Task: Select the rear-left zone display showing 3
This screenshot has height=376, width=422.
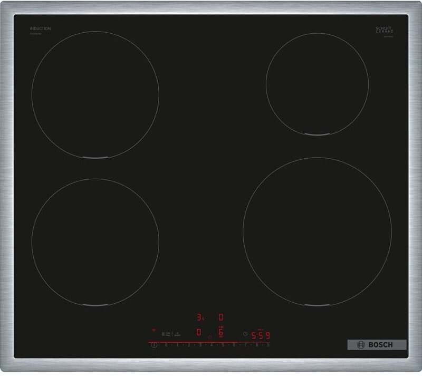Action: tap(199, 317)
